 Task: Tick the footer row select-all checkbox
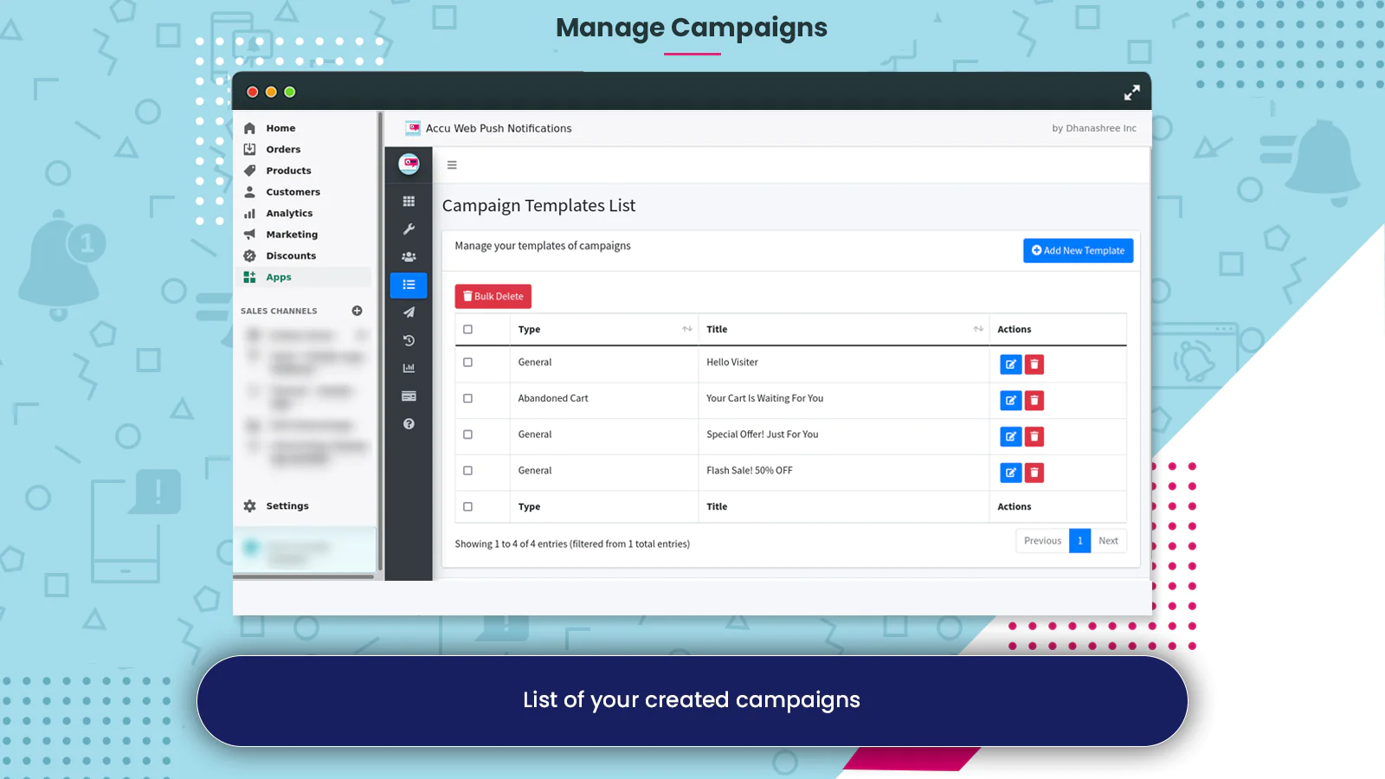(x=467, y=507)
